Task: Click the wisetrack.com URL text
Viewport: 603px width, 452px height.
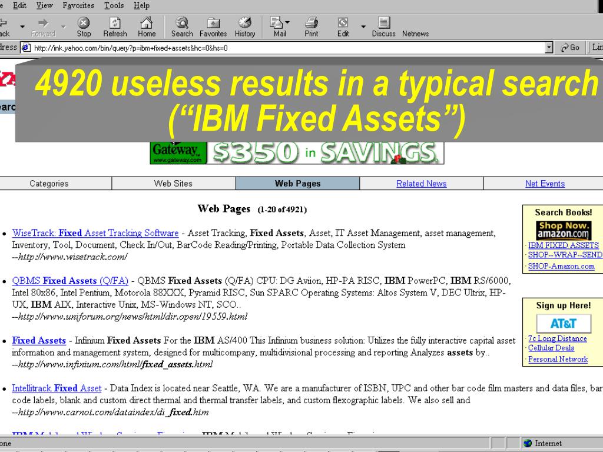Action: [69, 257]
